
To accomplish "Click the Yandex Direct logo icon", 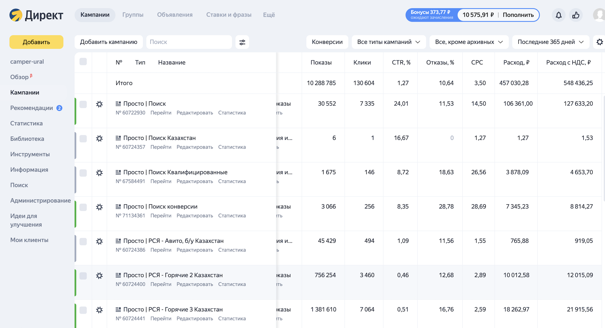I will coord(16,15).
